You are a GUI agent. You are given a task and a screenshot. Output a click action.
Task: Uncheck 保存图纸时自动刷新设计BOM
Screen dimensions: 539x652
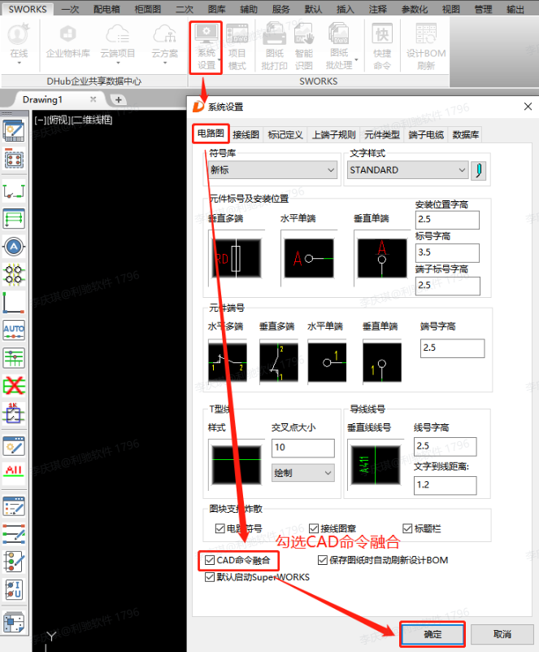click(323, 560)
